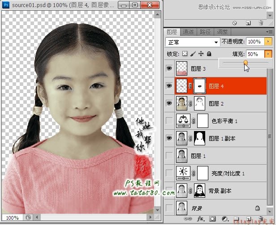
Task: Click the no-symbol icon in upper panel
Action: pyautogui.click(x=234, y=23)
